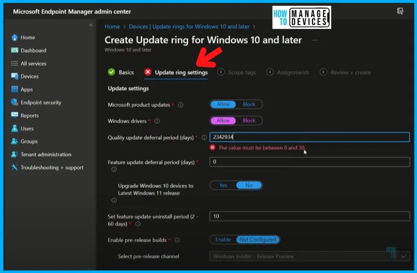Open Tenant administration in the sidebar
Screen dimensions: 417x273
(x=46, y=155)
